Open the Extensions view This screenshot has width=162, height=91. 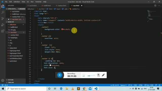tap(3, 31)
